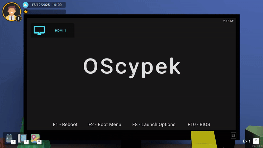263x148 pixels.
Task: Click the monitor menu button icon
Action: pos(233,135)
